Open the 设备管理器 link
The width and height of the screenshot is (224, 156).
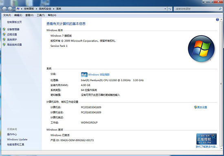(13, 29)
